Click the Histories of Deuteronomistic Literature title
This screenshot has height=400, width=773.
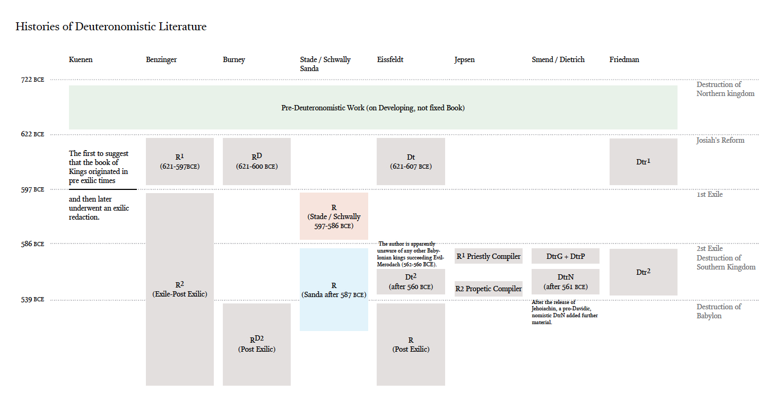pos(111,27)
